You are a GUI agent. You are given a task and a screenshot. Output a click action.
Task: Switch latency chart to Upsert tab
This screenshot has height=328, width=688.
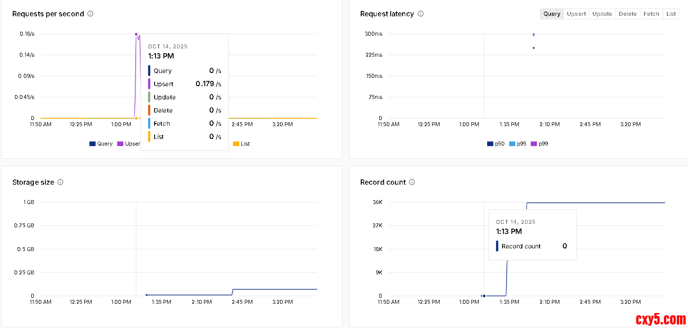pos(576,14)
